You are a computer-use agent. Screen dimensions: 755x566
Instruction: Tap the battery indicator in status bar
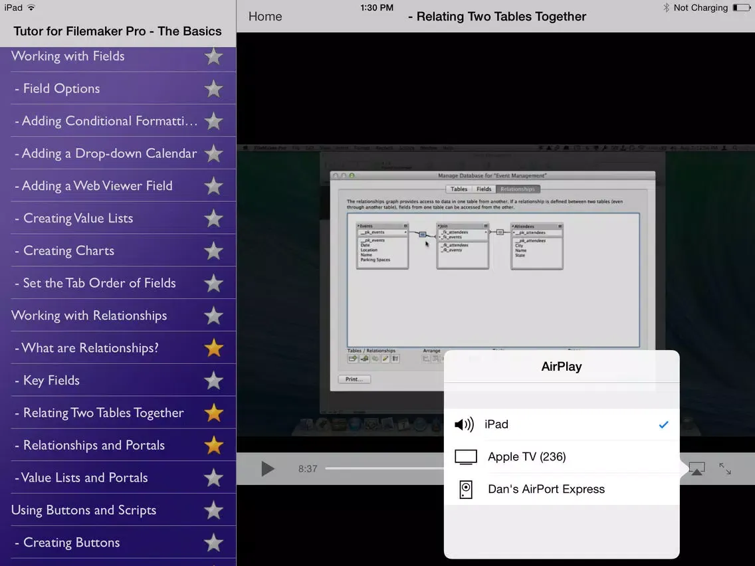coord(740,8)
